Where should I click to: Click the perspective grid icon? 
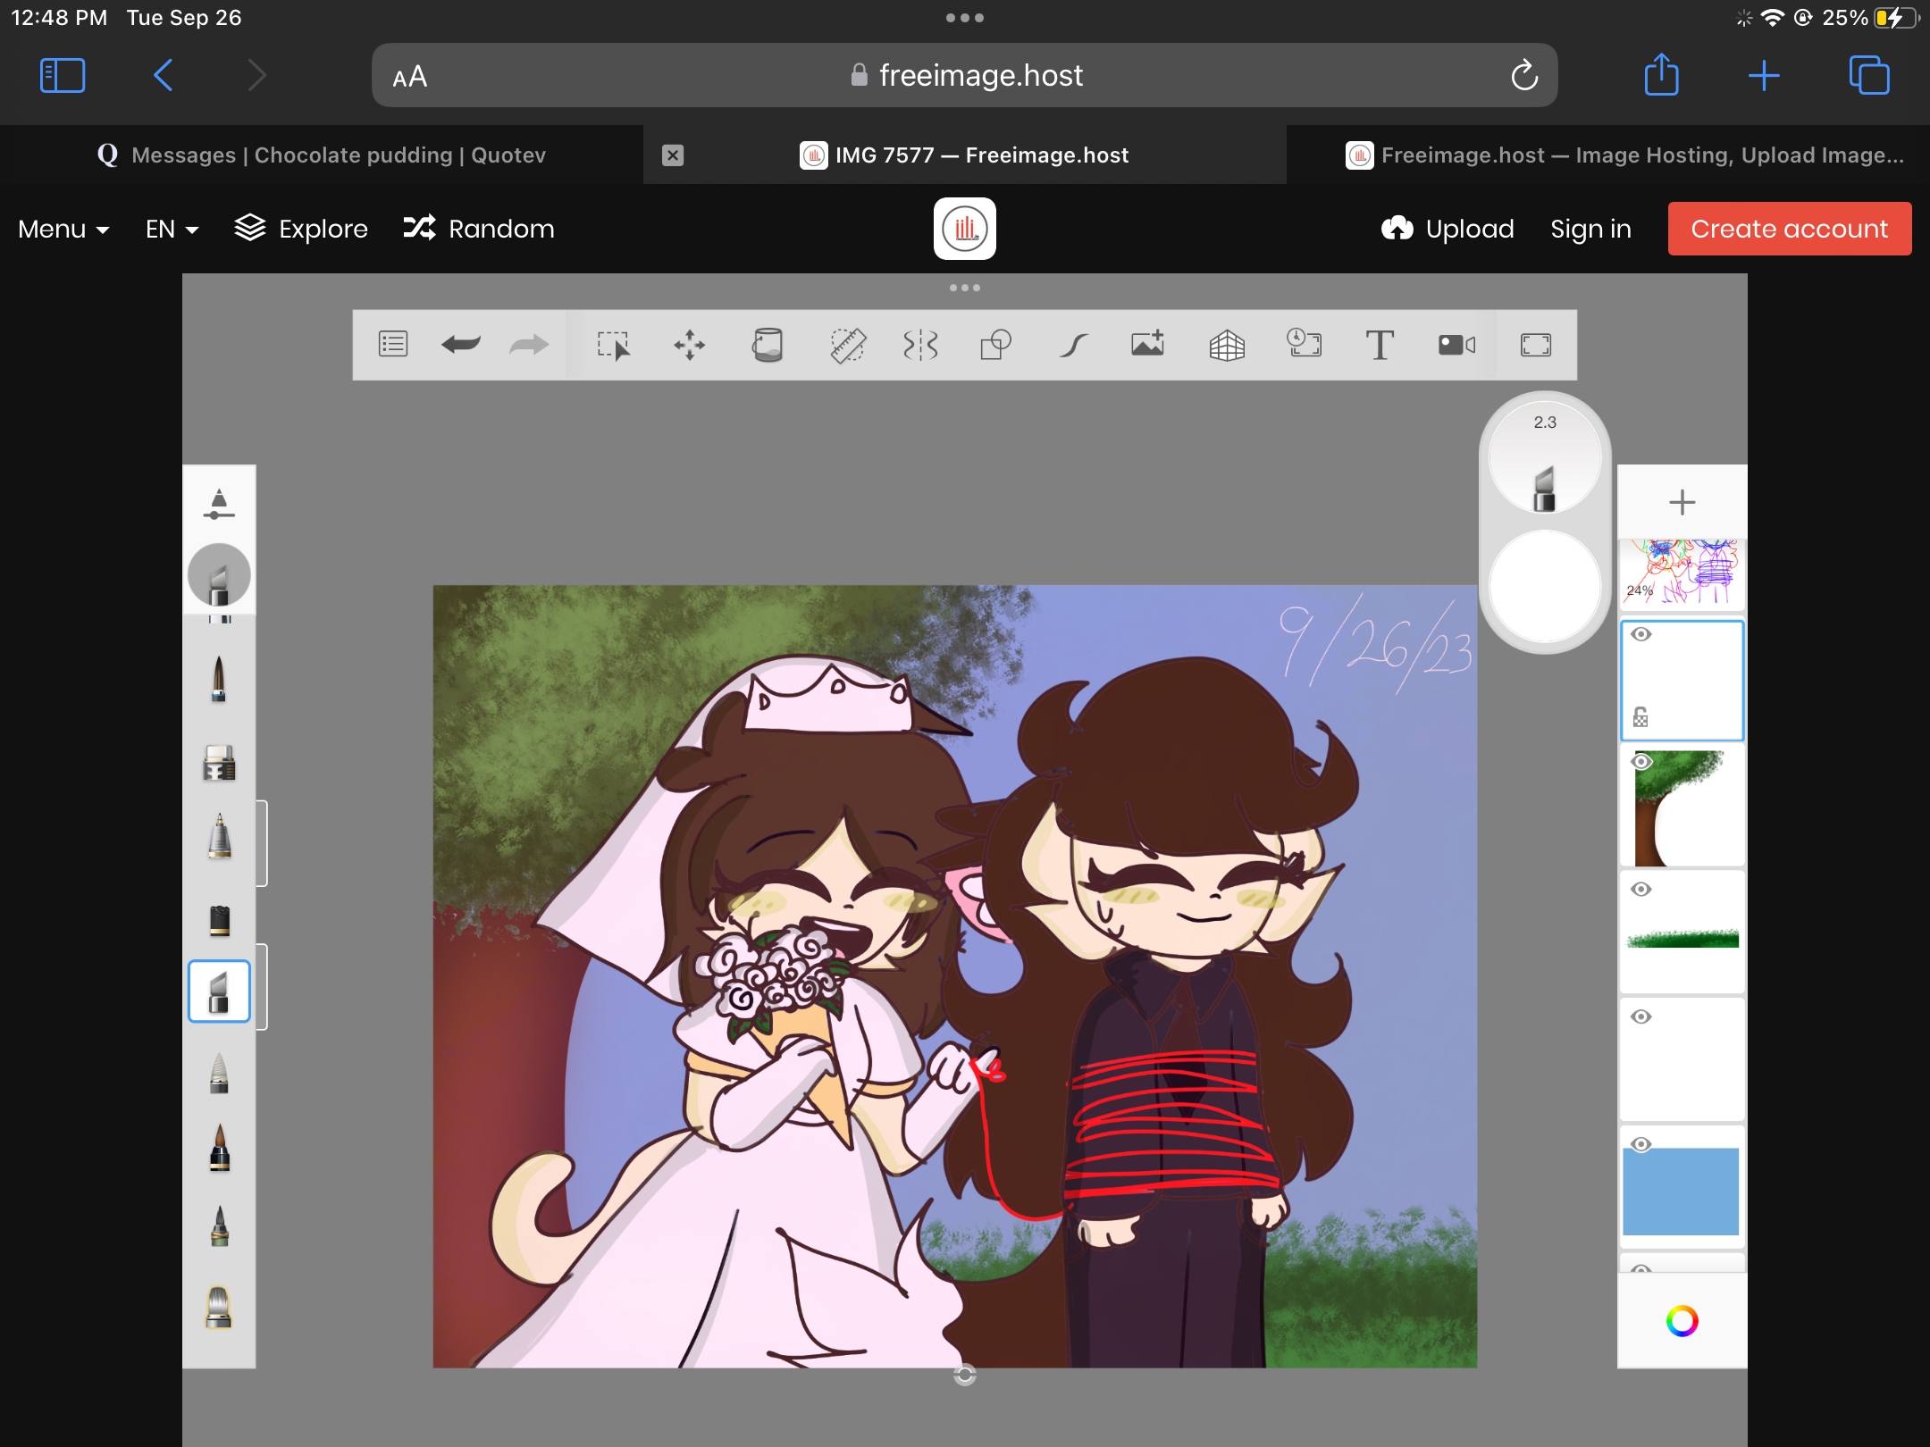1227,345
